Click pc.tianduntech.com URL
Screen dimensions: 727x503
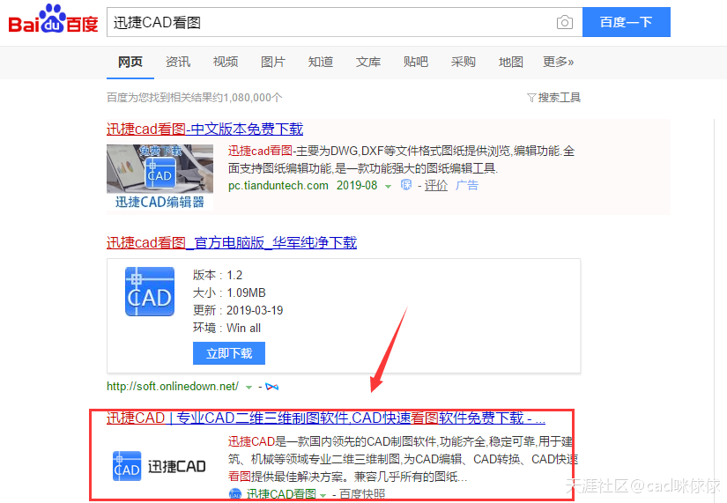coord(278,186)
